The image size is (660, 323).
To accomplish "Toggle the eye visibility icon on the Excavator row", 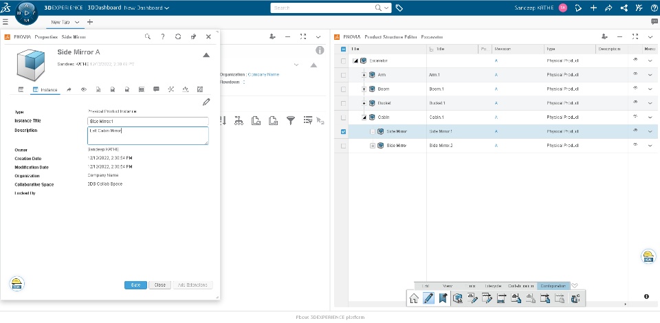I will tap(635, 60).
